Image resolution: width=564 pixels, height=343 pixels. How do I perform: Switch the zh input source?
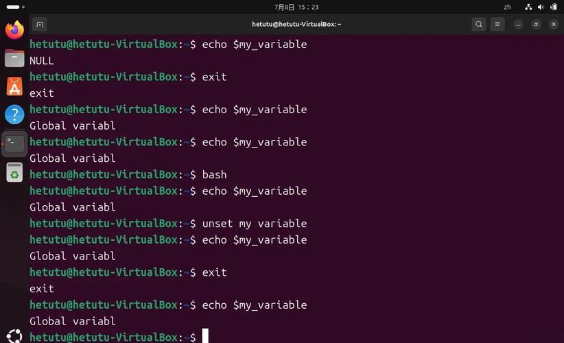[507, 7]
